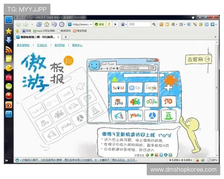Share via blue Renren person icon
The image size is (224, 179).
[x=165, y=155]
